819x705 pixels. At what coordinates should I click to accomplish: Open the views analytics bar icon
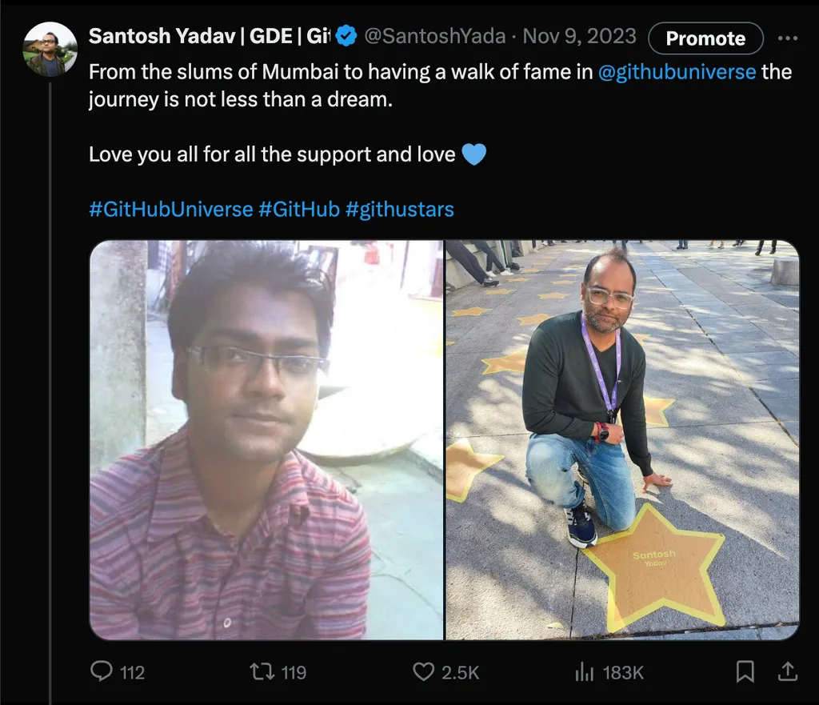click(x=585, y=671)
